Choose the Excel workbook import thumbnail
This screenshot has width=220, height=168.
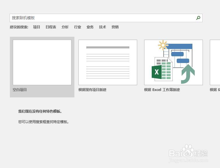(x=174, y=62)
